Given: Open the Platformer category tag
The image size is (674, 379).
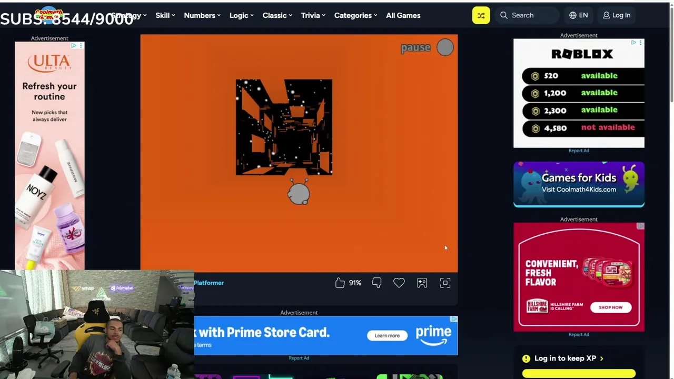Looking at the screenshot, I should [209, 283].
